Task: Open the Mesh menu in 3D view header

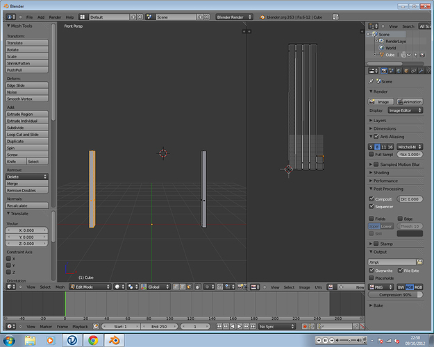Action: 60,287
